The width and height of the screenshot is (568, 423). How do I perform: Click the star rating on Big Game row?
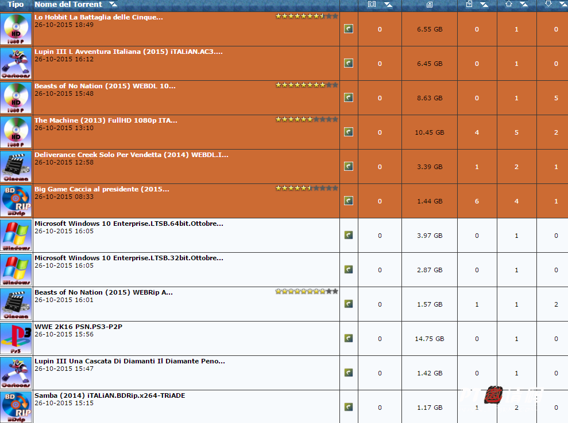(x=307, y=188)
